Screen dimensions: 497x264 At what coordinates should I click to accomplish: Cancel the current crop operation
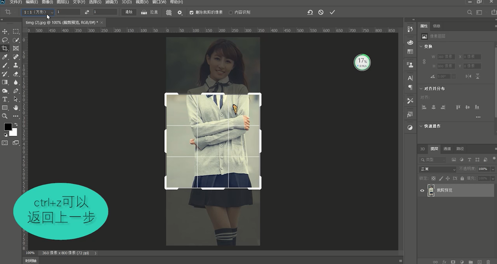coord(321,12)
